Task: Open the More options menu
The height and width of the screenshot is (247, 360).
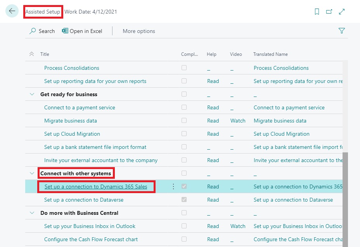Action: pos(139,31)
